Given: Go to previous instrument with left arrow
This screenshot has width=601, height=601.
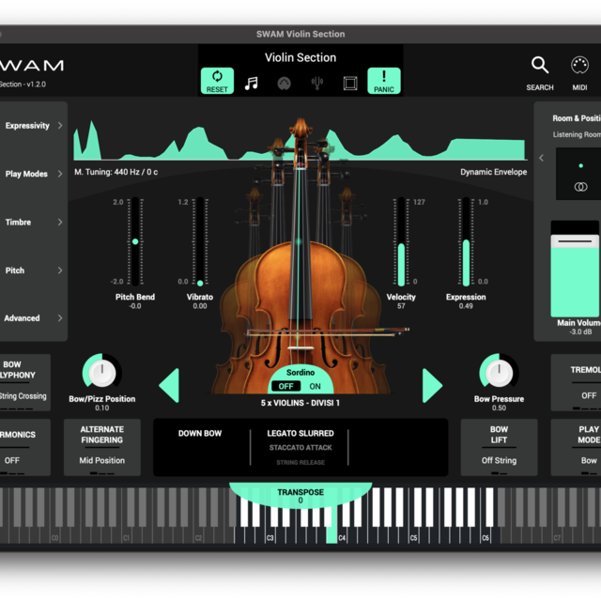Looking at the screenshot, I should pyautogui.click(x=169, y=386).
